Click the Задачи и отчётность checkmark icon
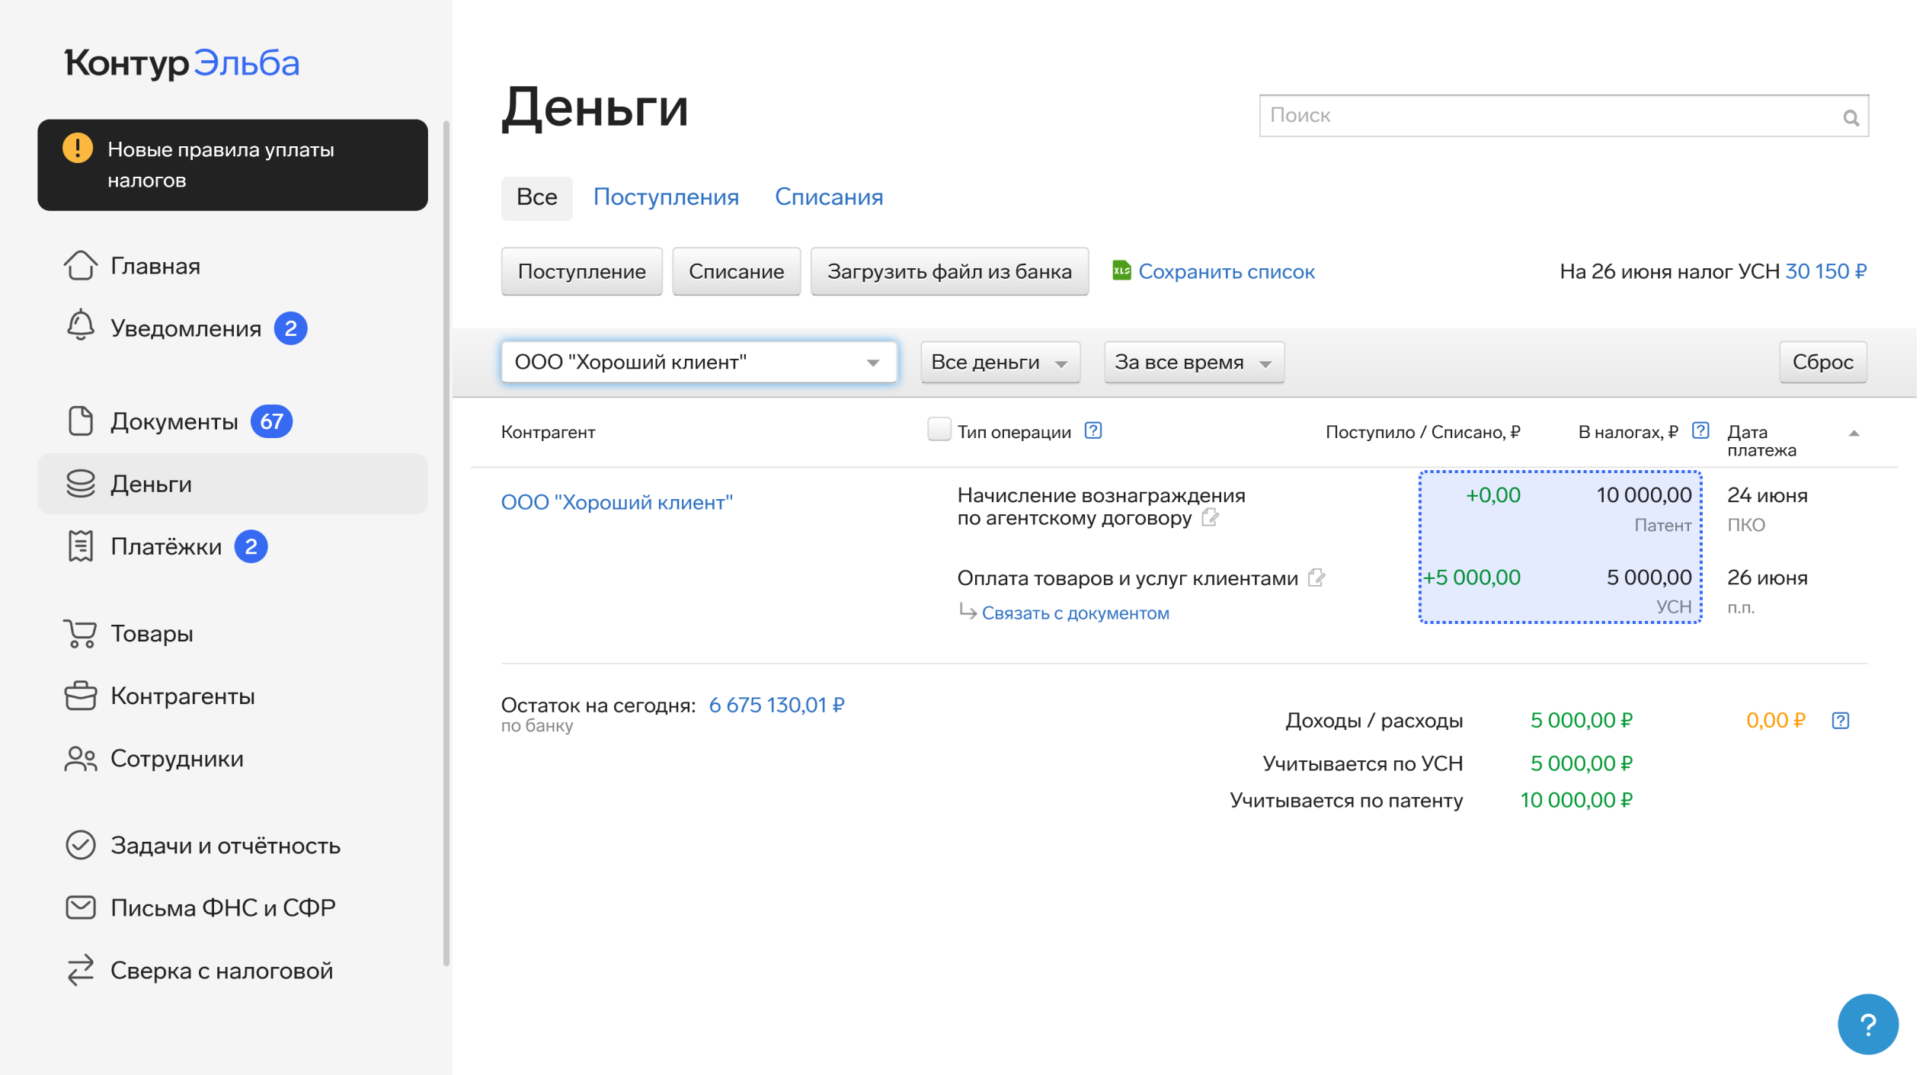 [x=80, y=845]
